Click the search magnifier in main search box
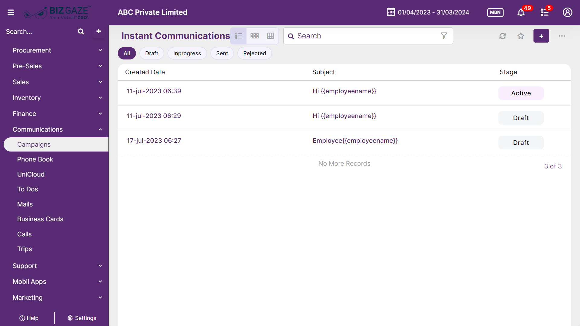This screenshot has width=580, height=326. point(291,36)
